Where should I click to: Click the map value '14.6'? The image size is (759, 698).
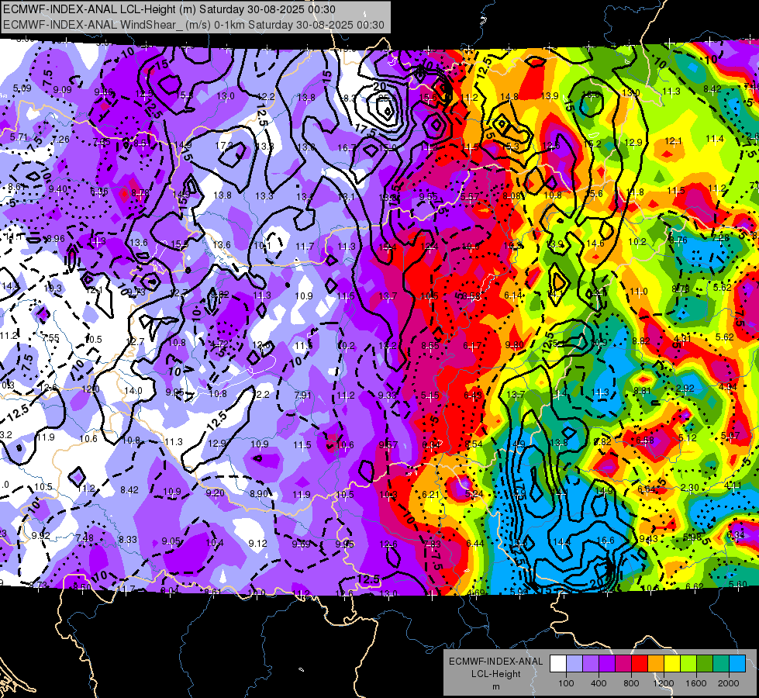[595, 244]
